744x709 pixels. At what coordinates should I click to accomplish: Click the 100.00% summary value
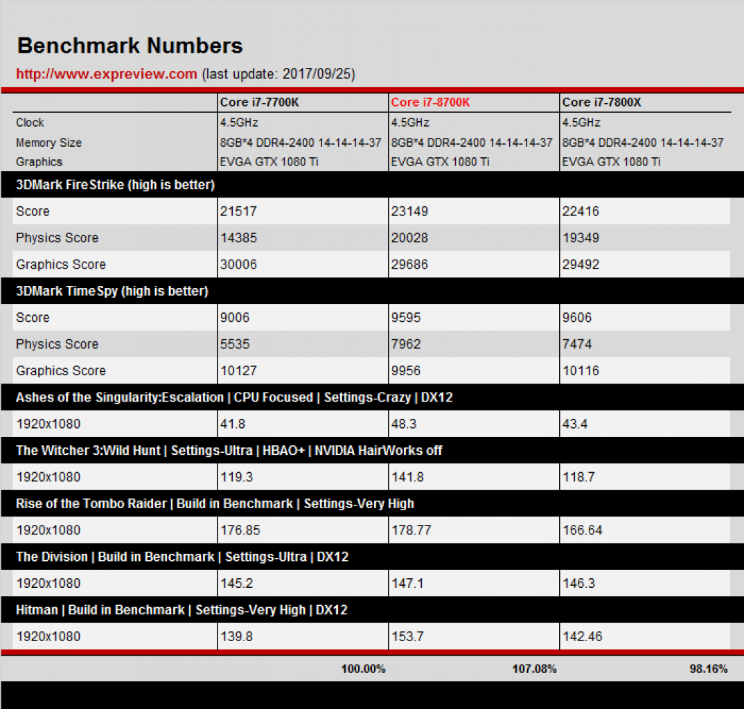364,669
